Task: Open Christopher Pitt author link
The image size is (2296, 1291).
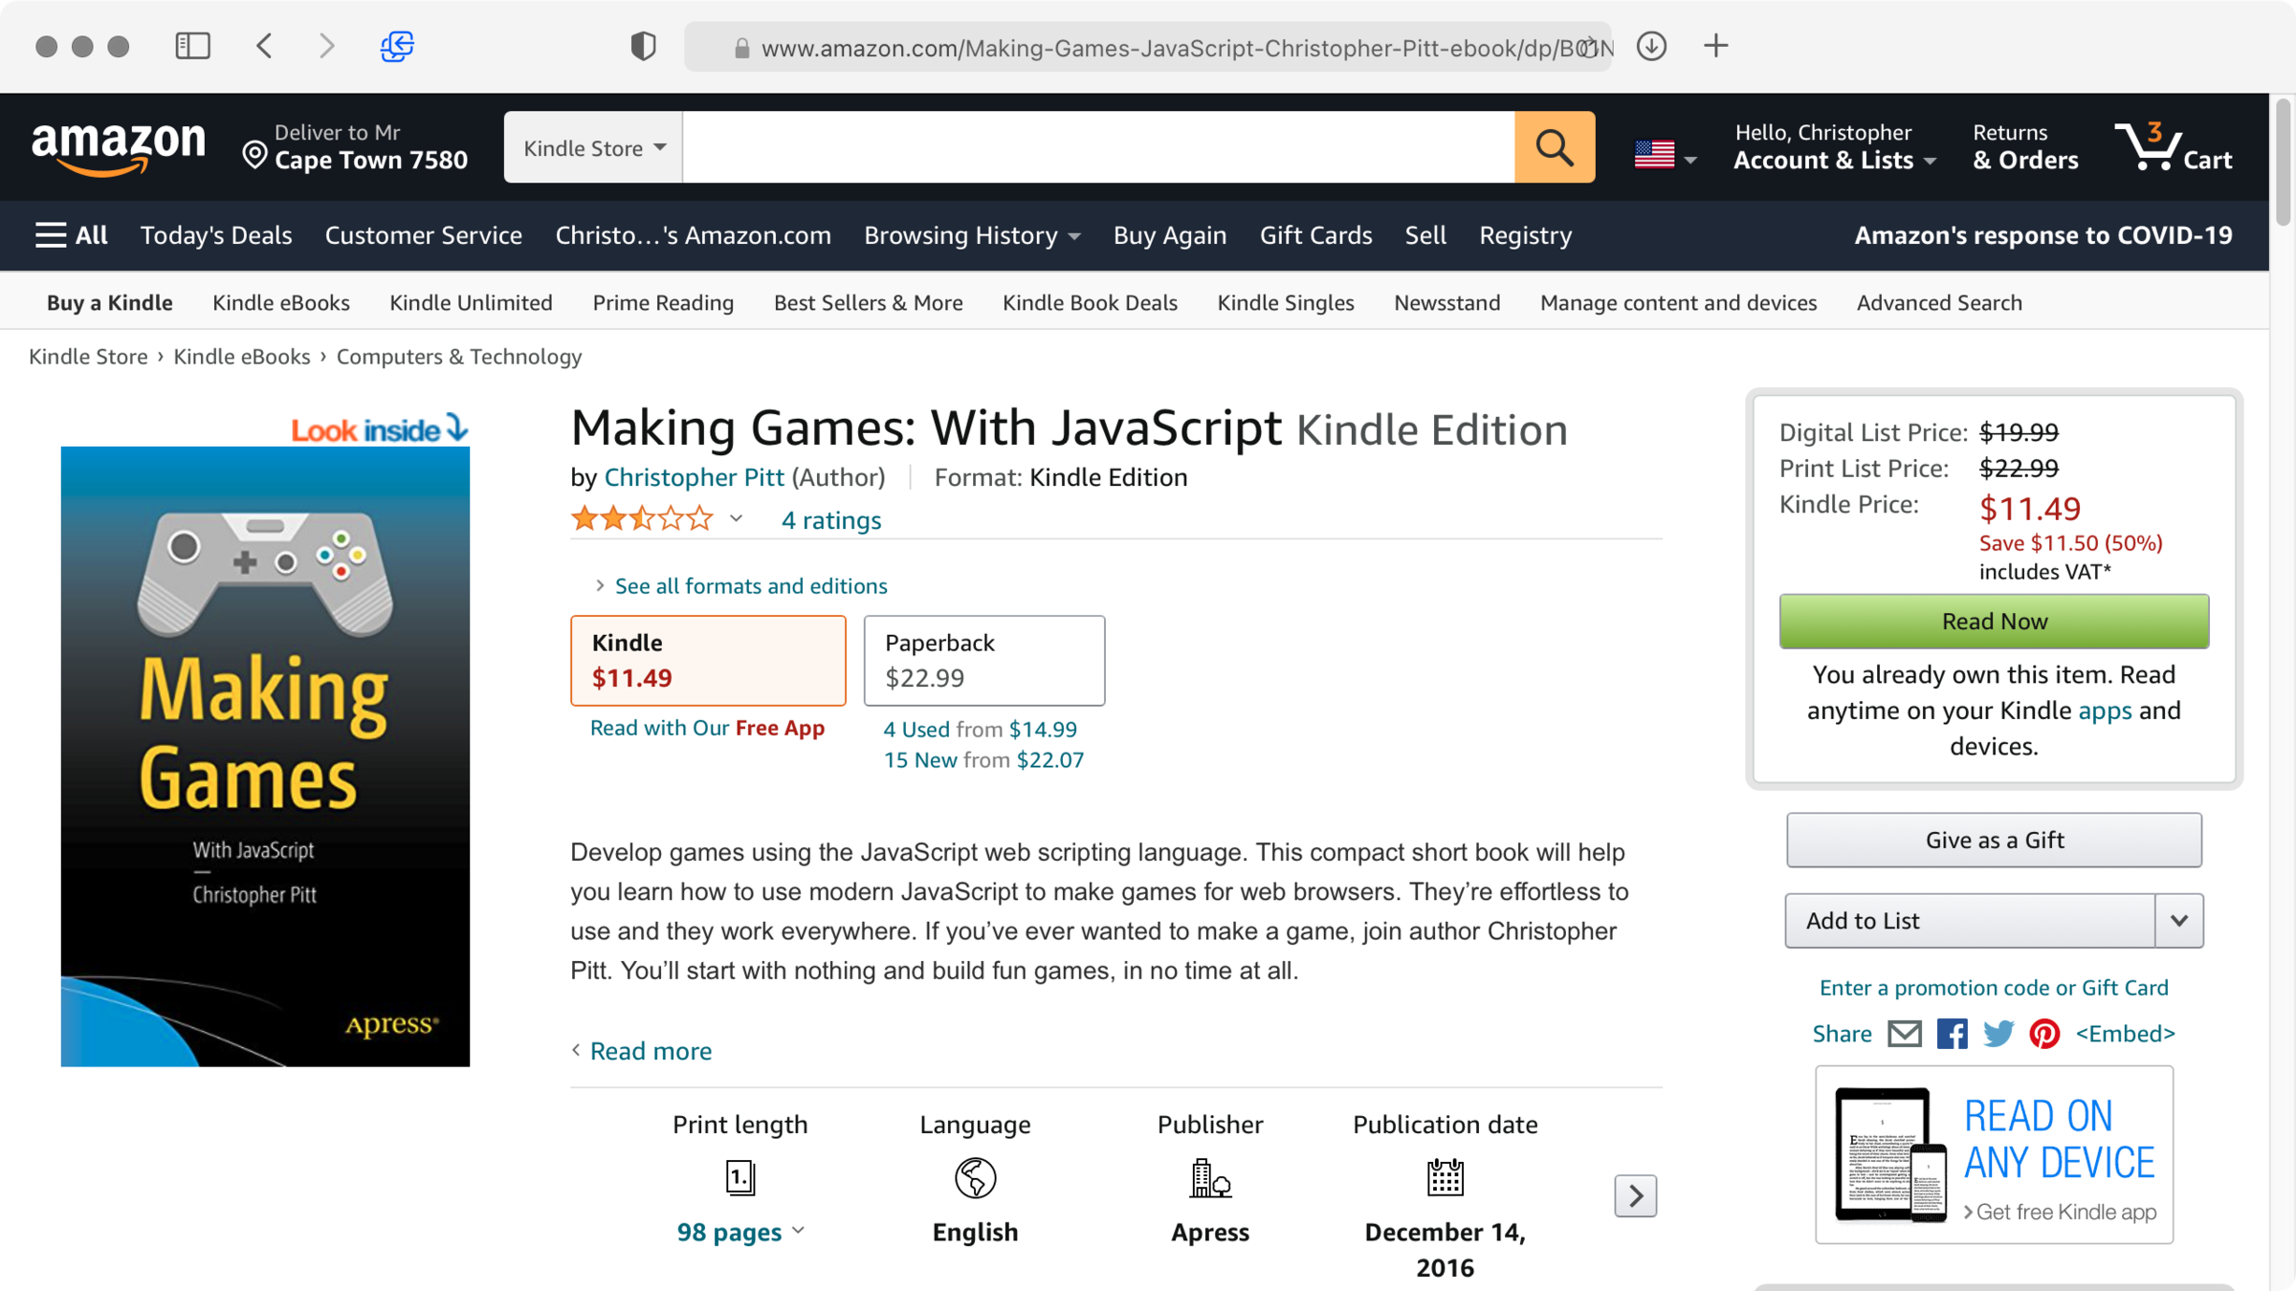Action: tap(694, 477)
